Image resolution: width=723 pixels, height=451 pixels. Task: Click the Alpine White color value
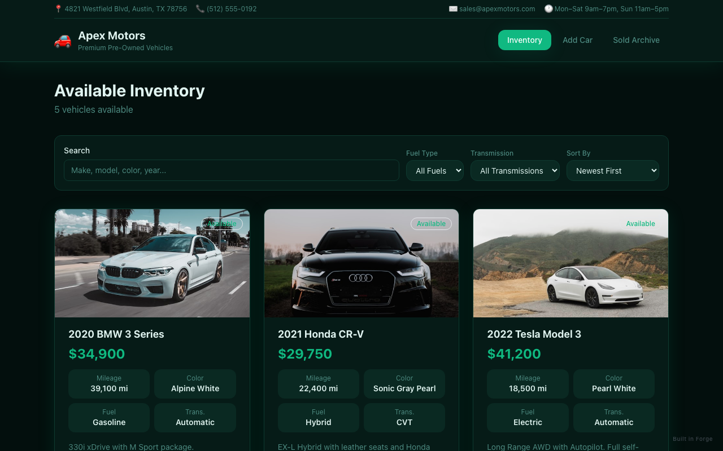195,388
